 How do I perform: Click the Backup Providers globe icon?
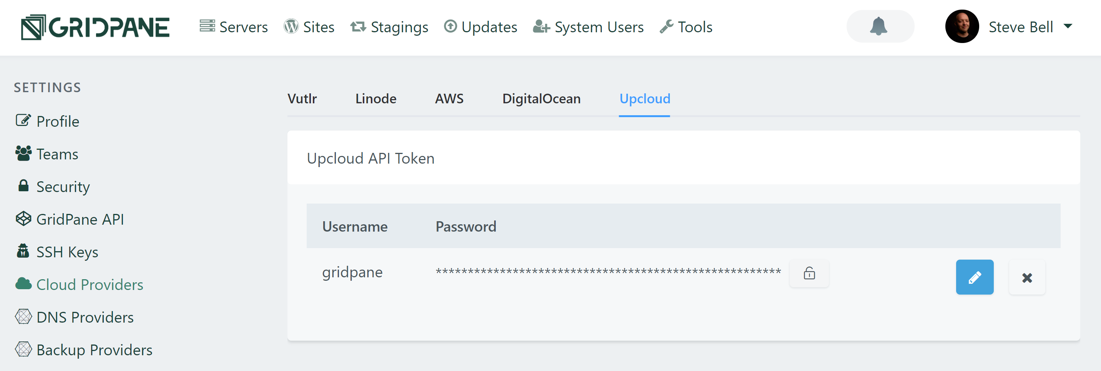click(23, 349)
